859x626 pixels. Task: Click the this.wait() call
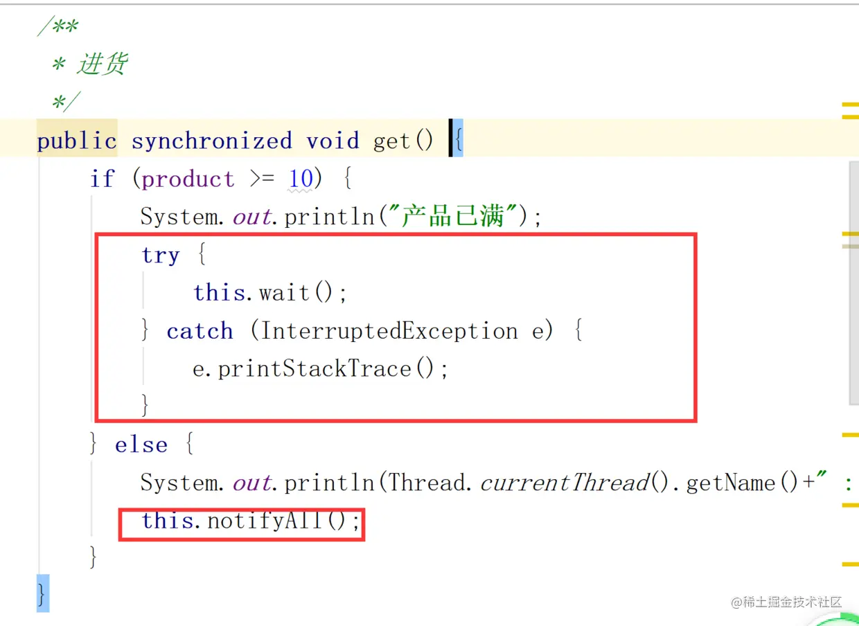[x=270, y=293]
